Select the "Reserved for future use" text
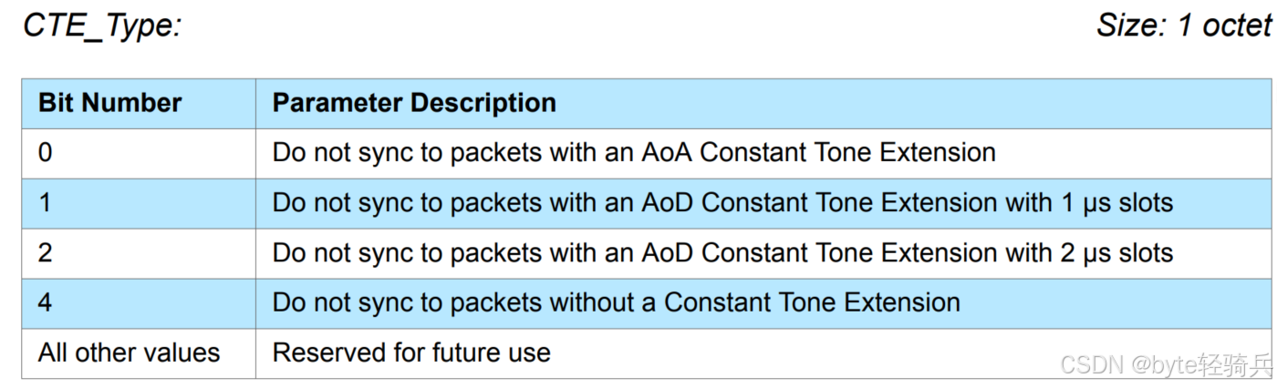This screenshot has height=388, width=1277. [411, 352]
